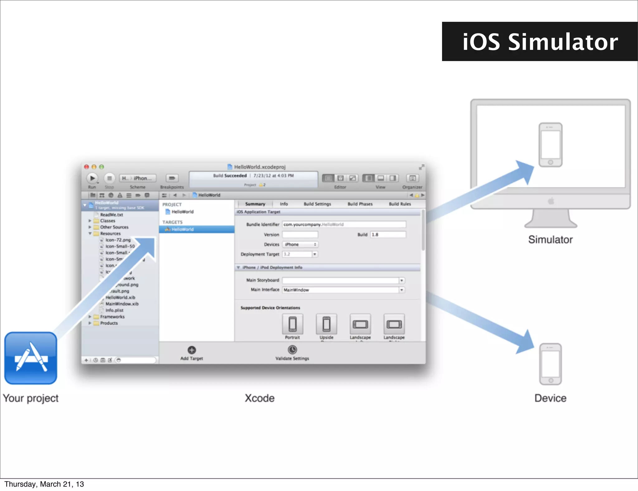Click the warning icon in the jump bar
Viewport: 638px width, 491px height.
[x=417, y=196]
